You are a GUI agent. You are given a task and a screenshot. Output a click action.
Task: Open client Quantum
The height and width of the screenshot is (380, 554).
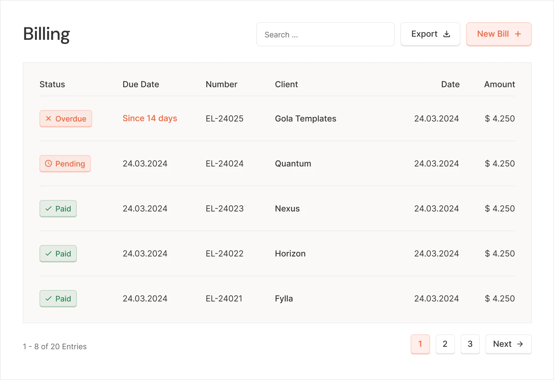coord(293,164)
